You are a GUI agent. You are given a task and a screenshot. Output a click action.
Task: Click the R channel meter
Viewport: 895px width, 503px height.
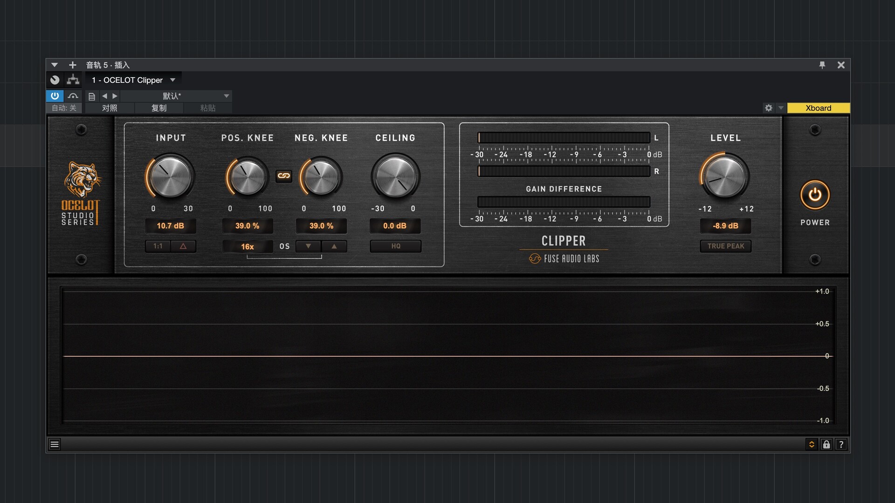[x=564, y=171]
